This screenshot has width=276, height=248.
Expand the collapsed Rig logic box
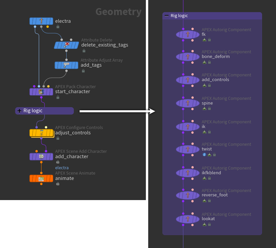[x=19, y=111]
